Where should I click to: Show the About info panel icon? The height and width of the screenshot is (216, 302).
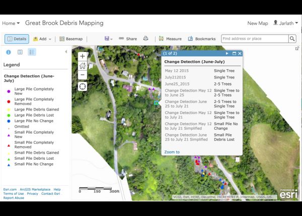click(x=9, y=52)
